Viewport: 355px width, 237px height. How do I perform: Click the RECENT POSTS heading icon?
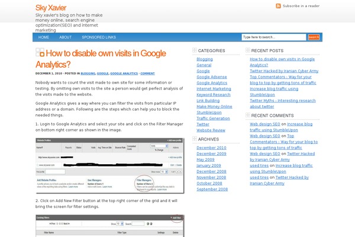point(248,50)
